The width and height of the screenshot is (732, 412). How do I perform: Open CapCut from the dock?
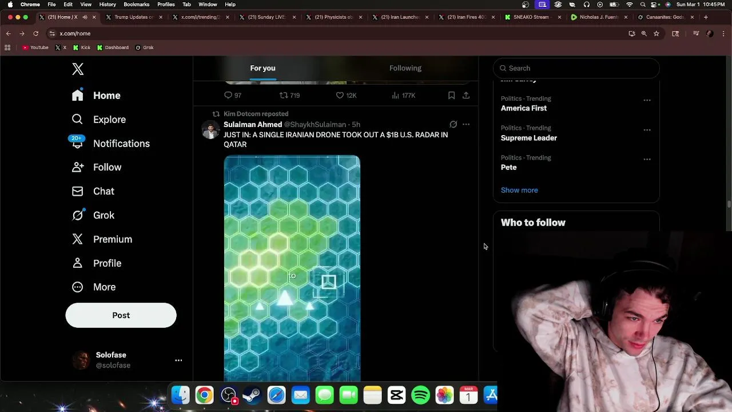396,395
